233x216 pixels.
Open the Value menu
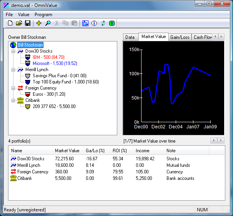click(x=23, y=15)
